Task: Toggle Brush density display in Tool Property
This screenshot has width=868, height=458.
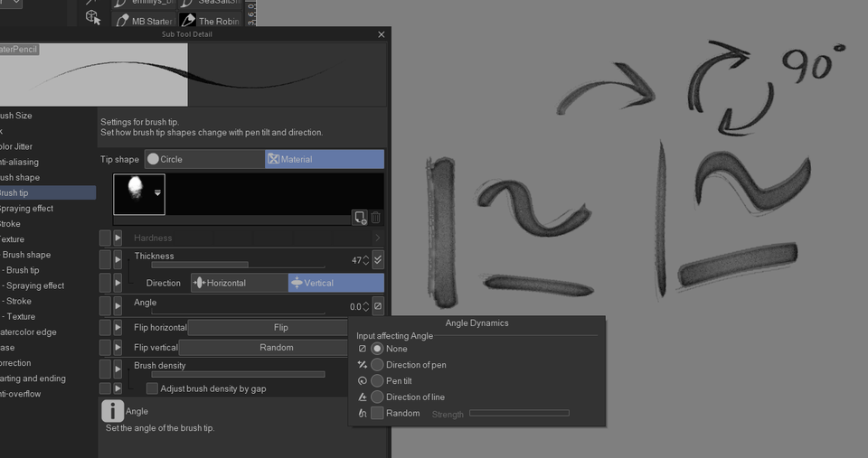Action: (x=105, y=369)
